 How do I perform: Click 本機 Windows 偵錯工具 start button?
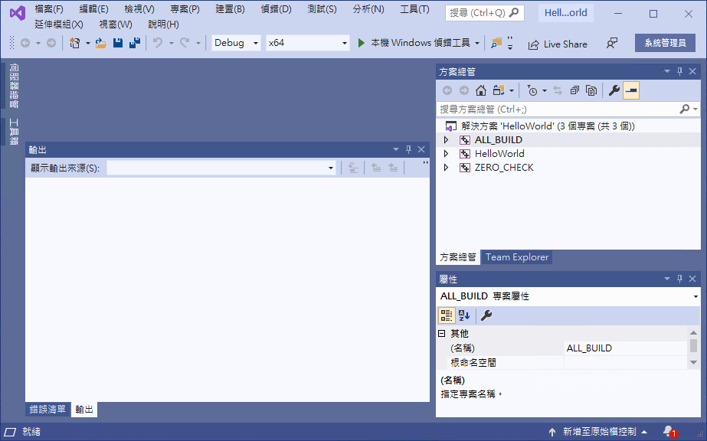(414, 43)
